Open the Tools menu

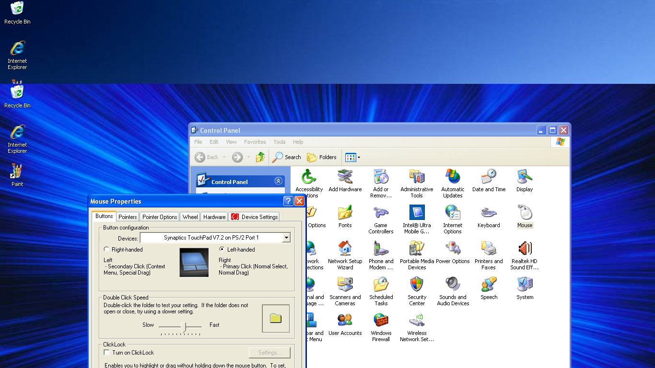(x=279, y=142)
